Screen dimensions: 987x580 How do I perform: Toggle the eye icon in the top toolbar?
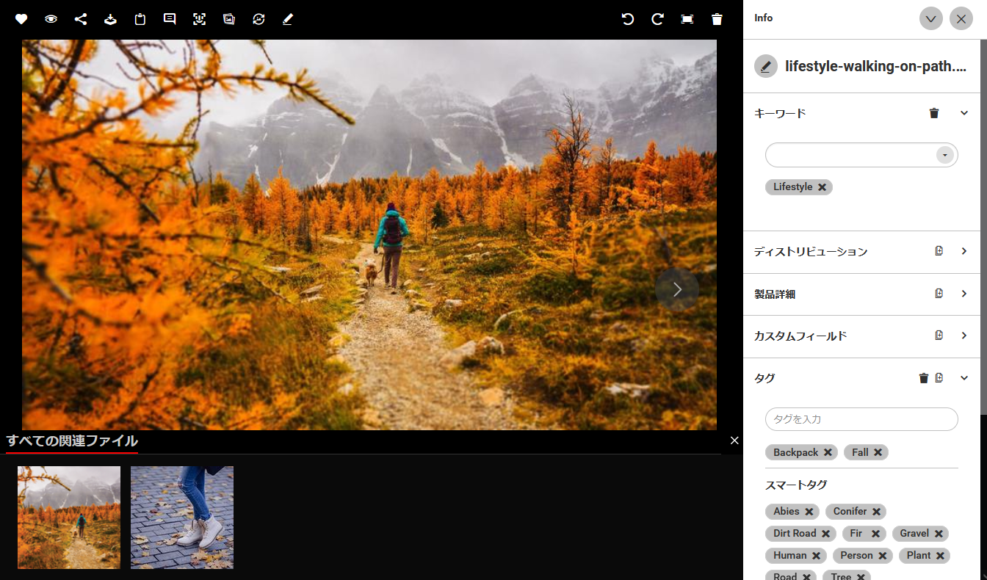pos(51,19)
